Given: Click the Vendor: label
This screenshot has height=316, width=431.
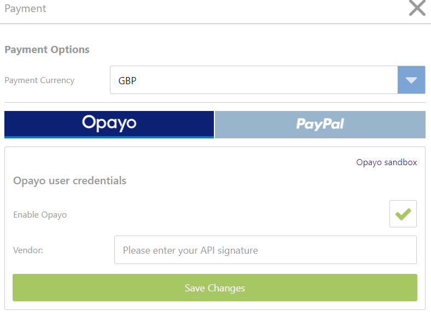Looking at the screenshot, I should [x=28, y=250].
